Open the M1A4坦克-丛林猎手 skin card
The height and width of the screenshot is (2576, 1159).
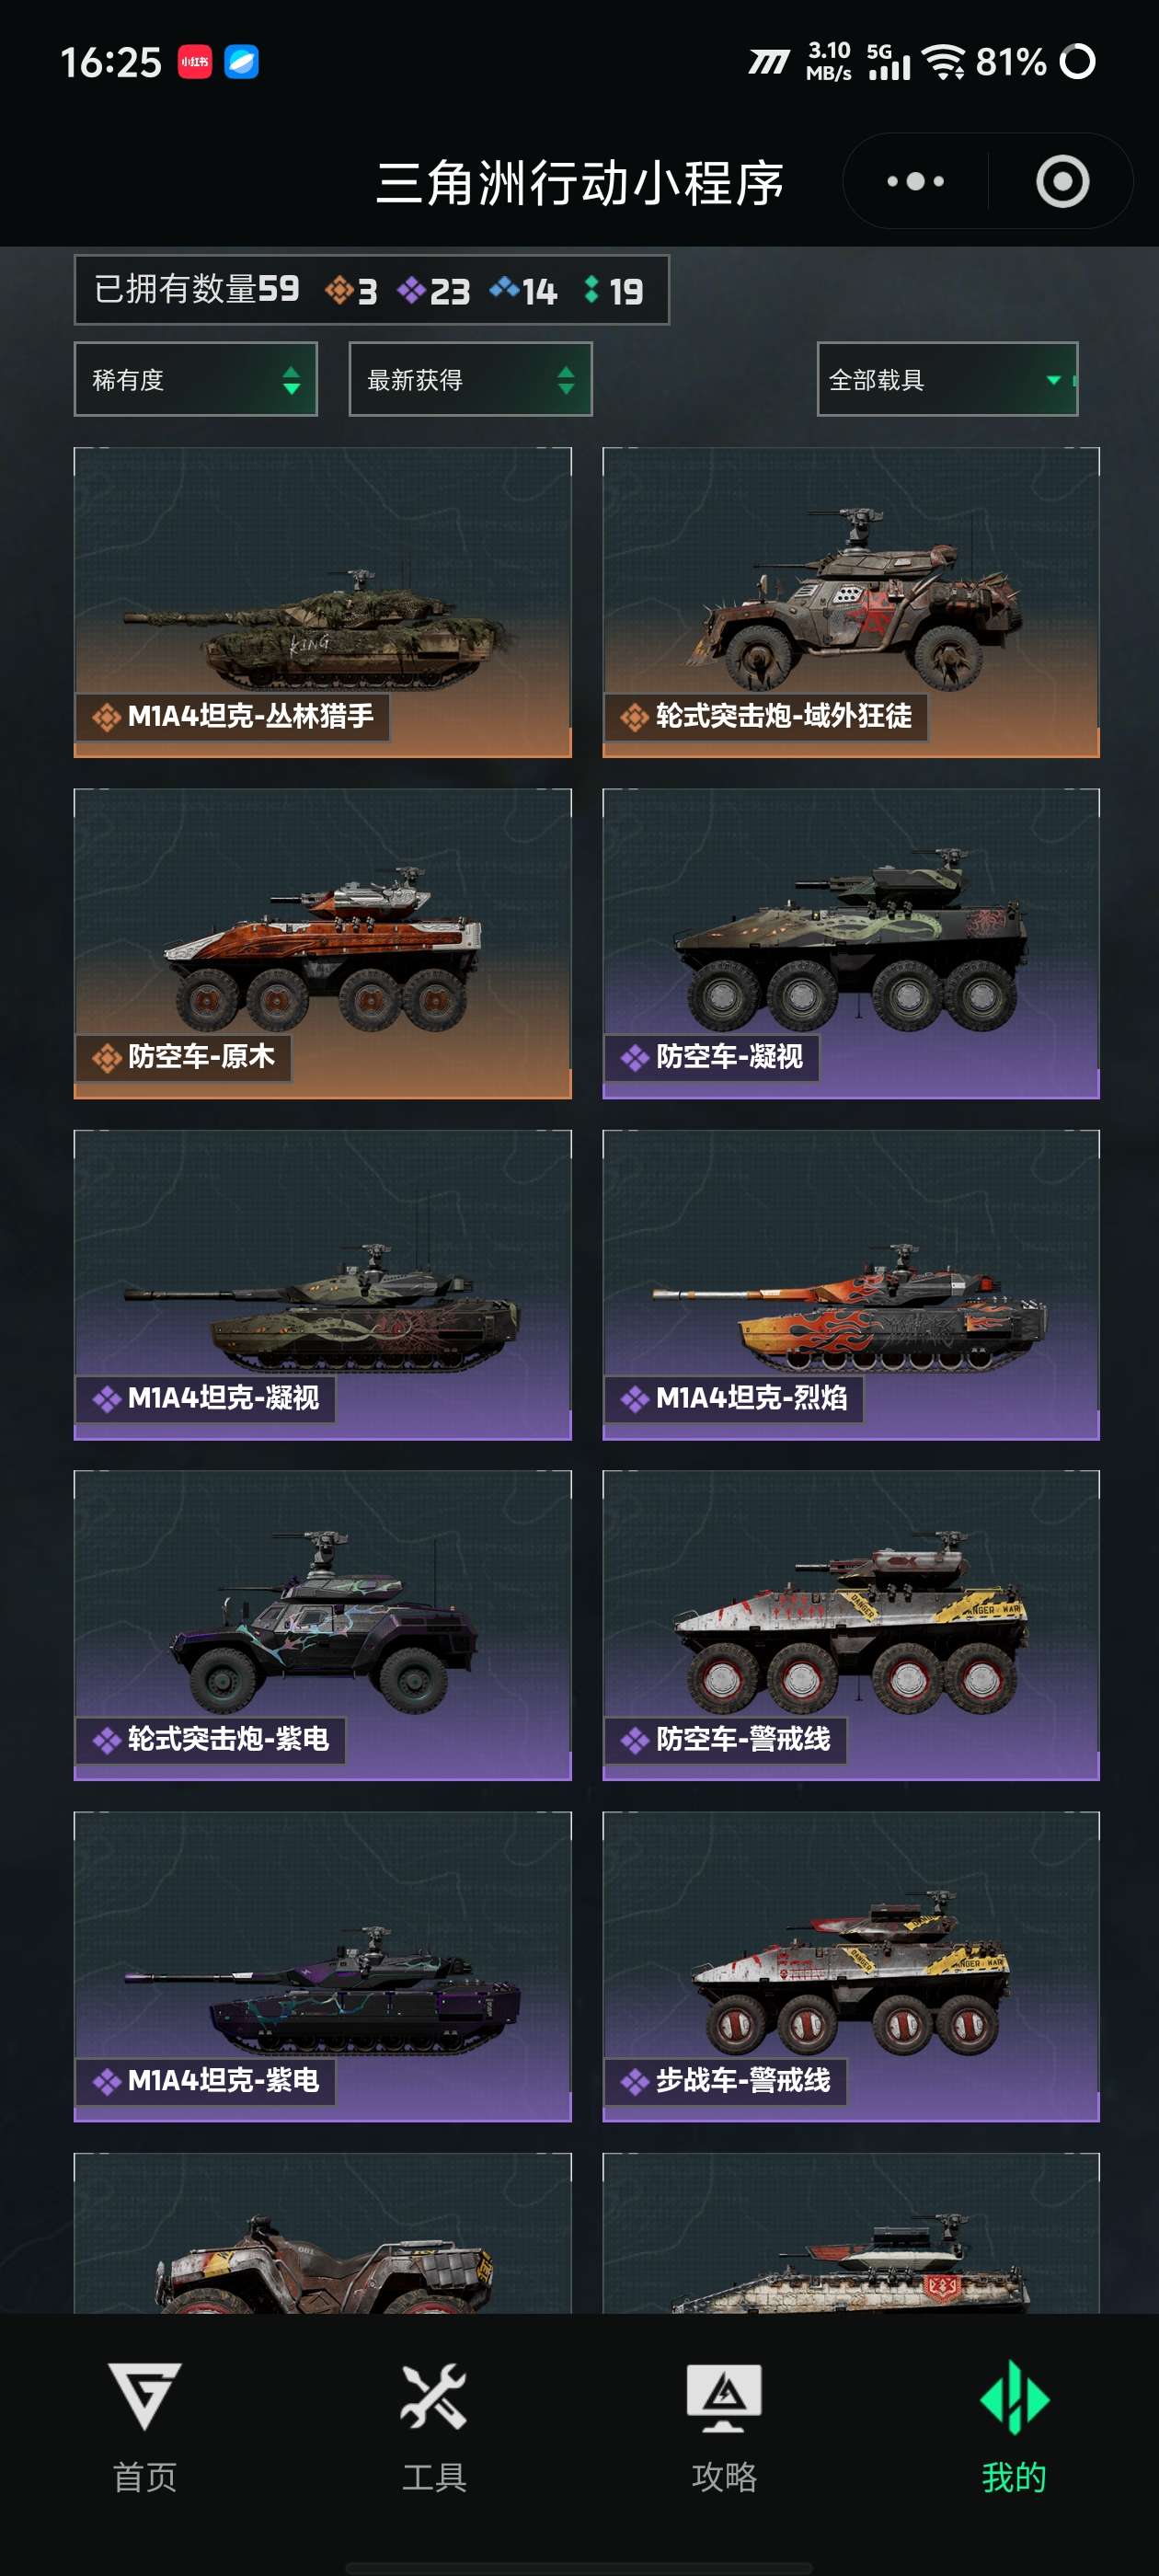[x=323, y=602]
